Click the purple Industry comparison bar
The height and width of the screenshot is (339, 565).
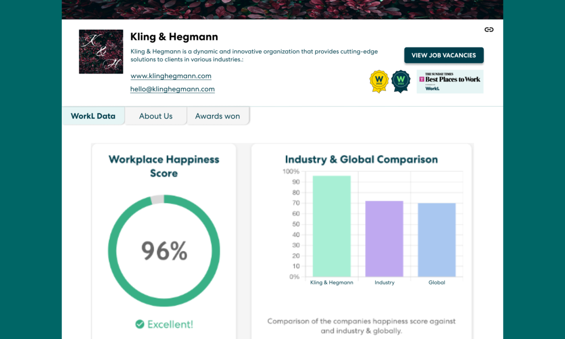pyautogui.click(x=384, y=239)
